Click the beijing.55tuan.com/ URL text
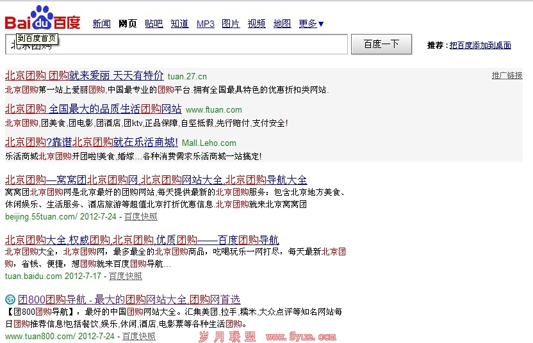 41,217
